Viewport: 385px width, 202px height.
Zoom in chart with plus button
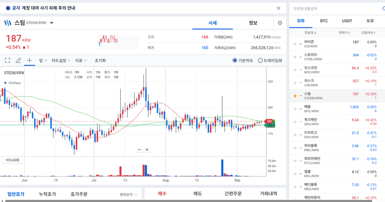147,150
